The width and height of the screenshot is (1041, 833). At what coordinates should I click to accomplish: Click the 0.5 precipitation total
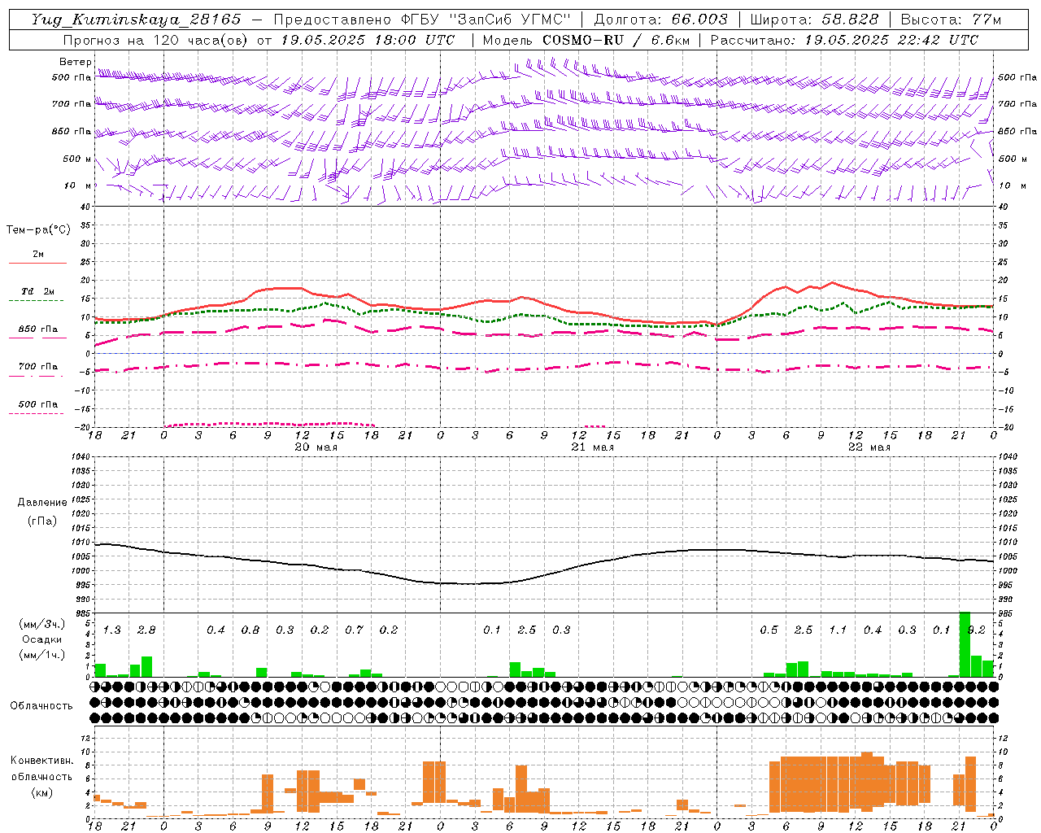coord(769,630)
